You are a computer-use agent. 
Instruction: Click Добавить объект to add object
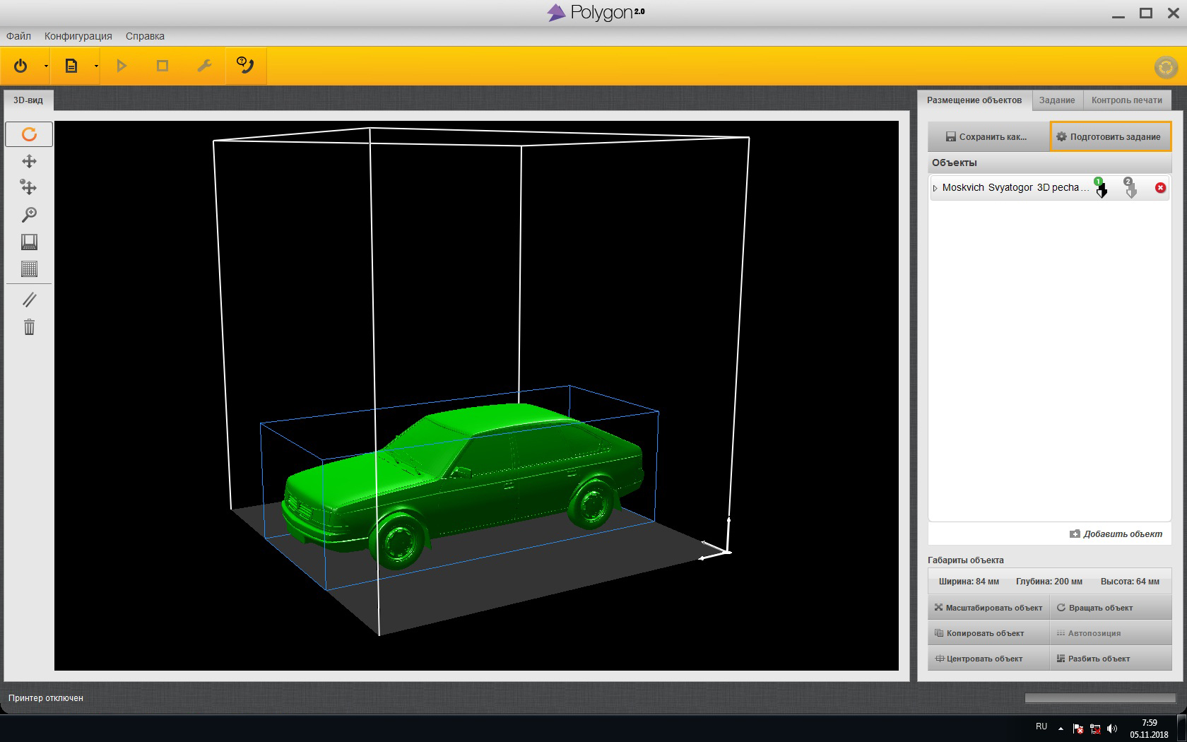coord(1116,534)
